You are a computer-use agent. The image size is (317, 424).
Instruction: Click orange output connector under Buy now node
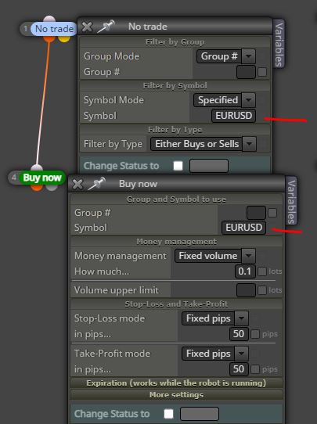(x=37, y=187)
